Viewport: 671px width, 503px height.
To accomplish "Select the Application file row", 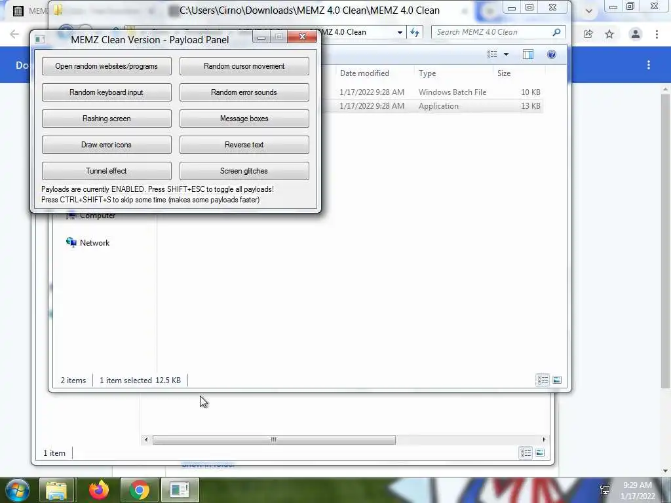I will [x=432, y=106].
